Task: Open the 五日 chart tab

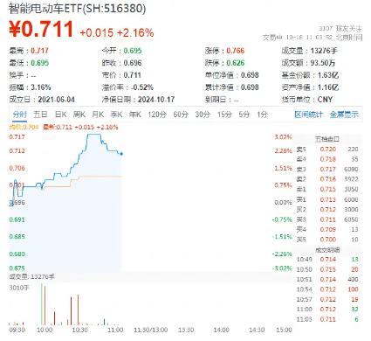Action: pyautogui.click(x=40, y=115)
